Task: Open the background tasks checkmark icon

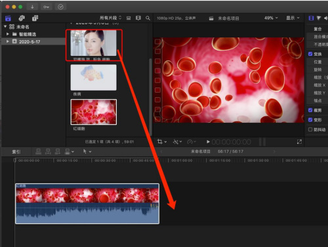Action: coord(60,7)
